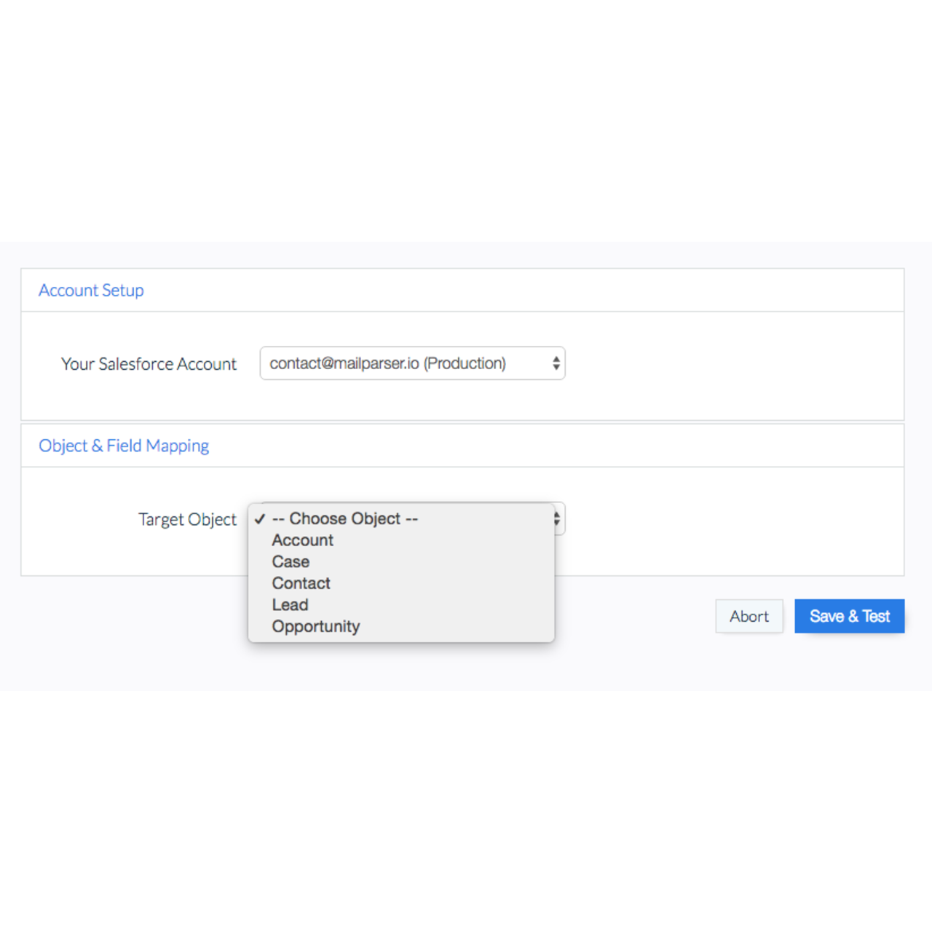This screenshot has width=932, height=932.
Task: Click the 'Target Object' field label
Action: point(187,520)
